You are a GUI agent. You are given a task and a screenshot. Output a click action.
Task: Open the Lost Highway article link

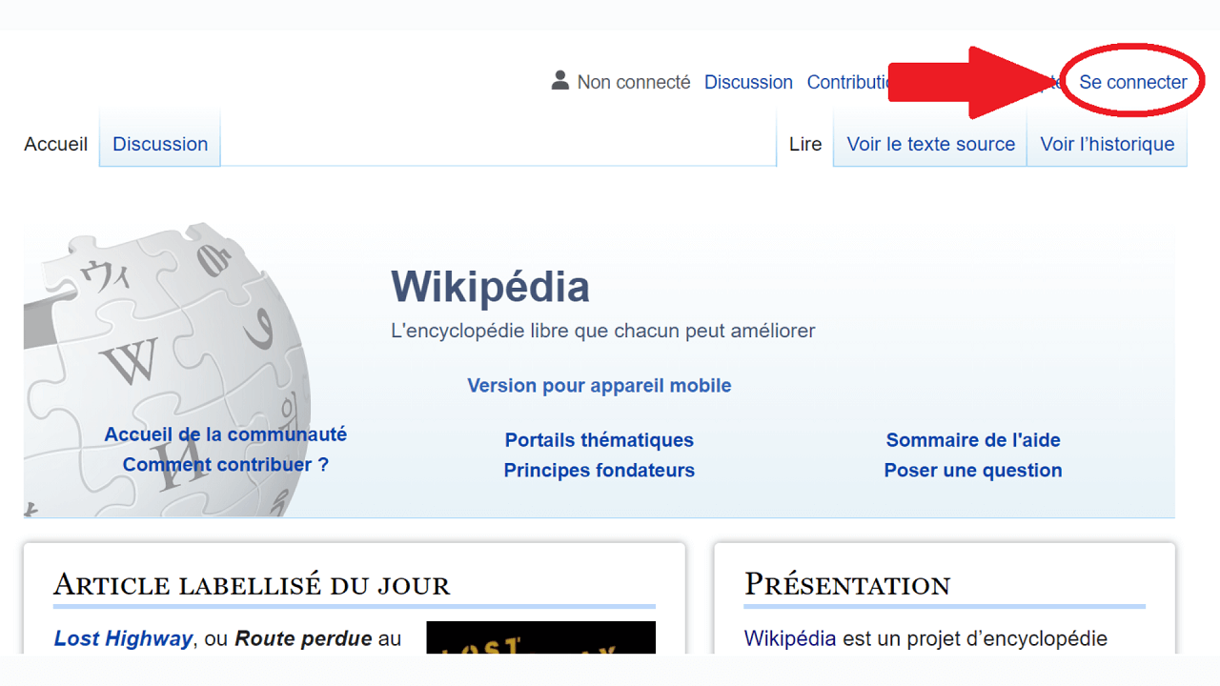[123, 638]
